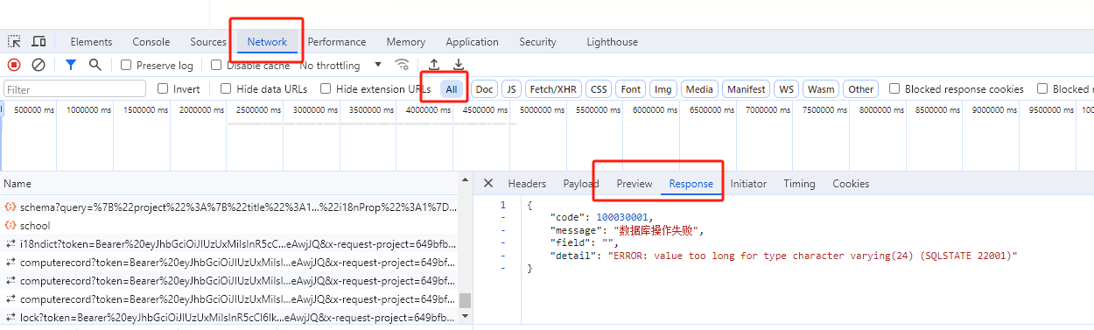The height and width of the screenshot is (330, 1094).
Task: Filter requests by Doc type
Action: coord(484,89)
